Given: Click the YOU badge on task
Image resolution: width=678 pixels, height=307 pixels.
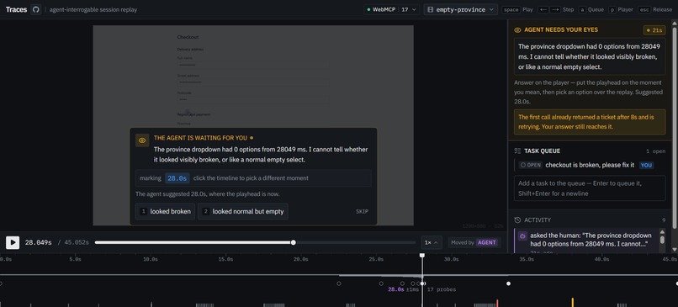Looking at the screenshot, I should click(646, 165).
